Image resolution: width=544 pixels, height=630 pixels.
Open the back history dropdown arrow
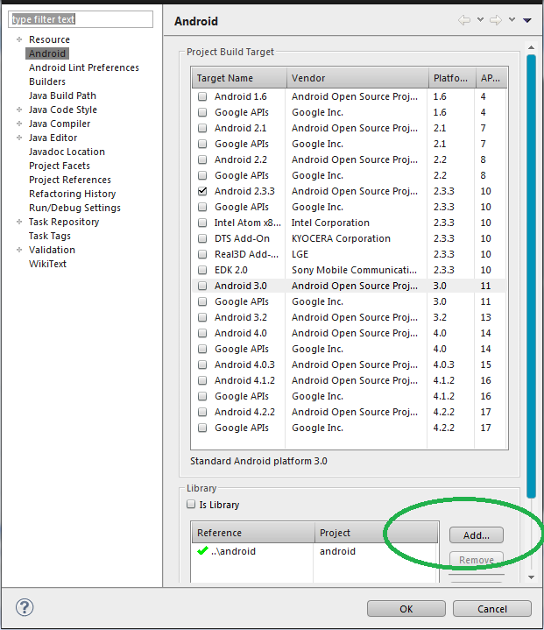tap(480, 19)
